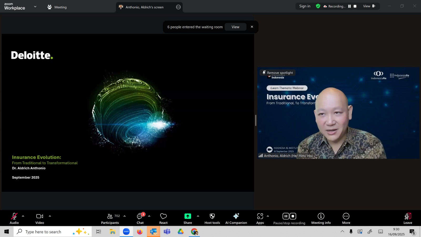Show Meeting info
The height and width of the screenshot is (237, 421).
(321, 218)
